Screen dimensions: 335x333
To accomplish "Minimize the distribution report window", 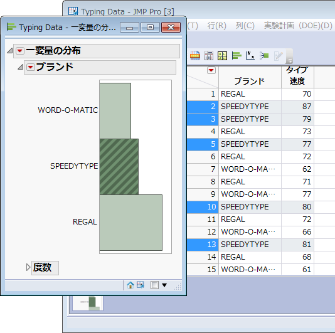I will (129, 28).
